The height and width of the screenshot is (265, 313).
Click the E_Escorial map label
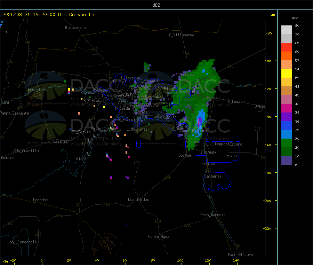click(129, 120)
